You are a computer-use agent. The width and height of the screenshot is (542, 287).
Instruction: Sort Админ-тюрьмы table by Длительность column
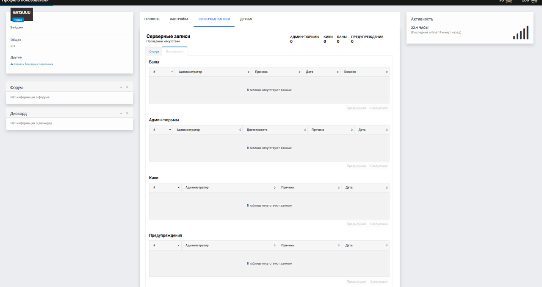click(x=275, y=130)
